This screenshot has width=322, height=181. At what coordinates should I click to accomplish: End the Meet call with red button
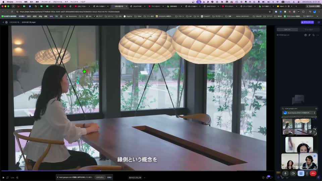(x=313, y=173)
